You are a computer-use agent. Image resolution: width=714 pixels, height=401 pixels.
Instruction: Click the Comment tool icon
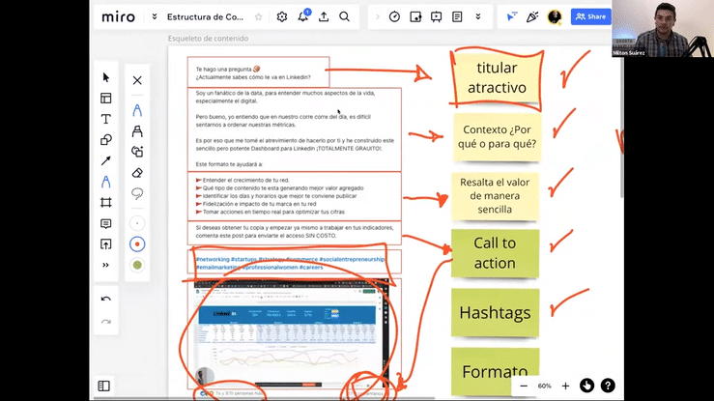pyautogui.click(x=106, y=223)
